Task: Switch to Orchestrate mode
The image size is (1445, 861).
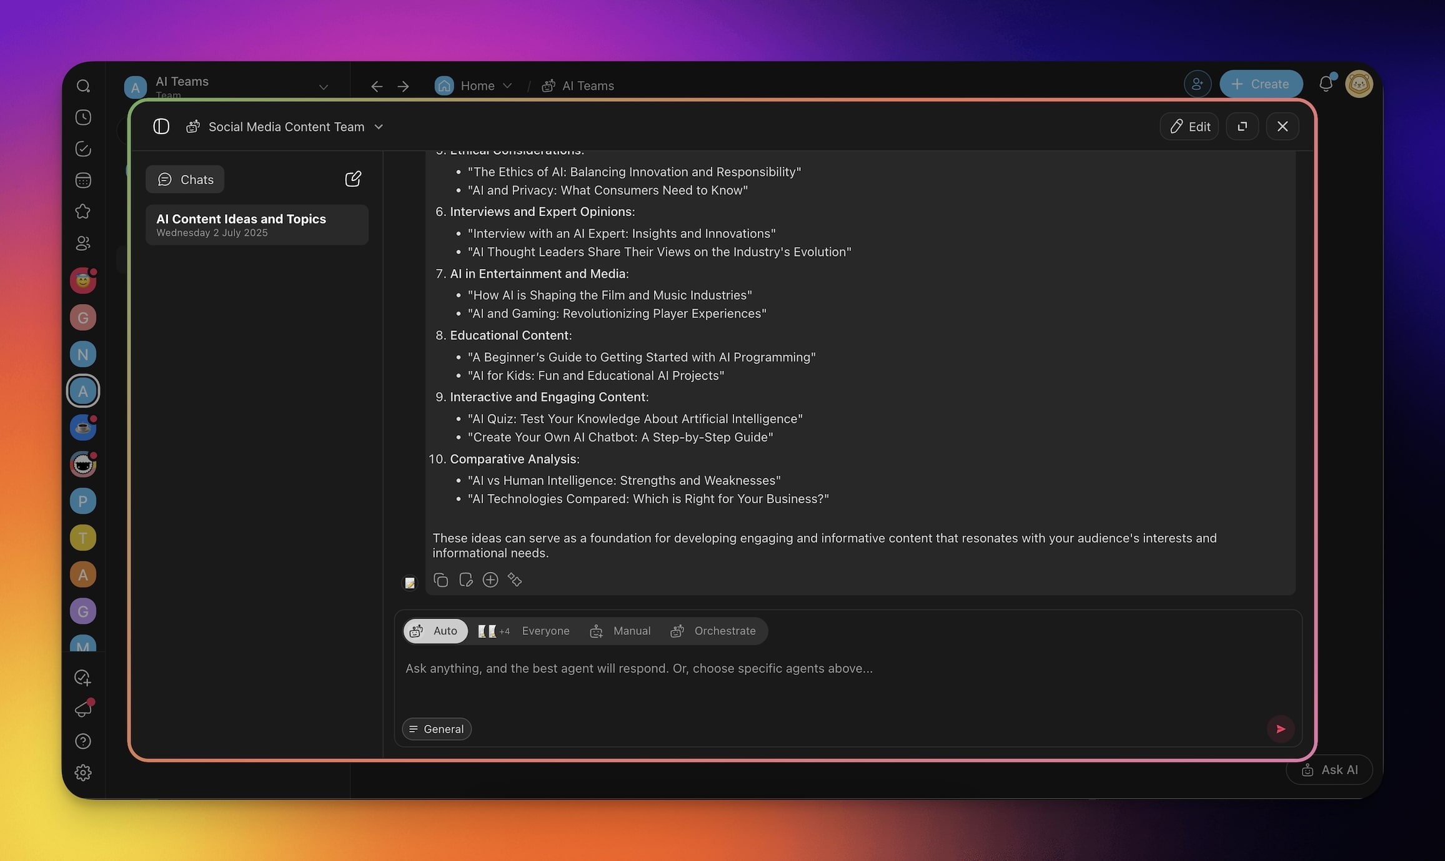Action: tap(713, 631)
